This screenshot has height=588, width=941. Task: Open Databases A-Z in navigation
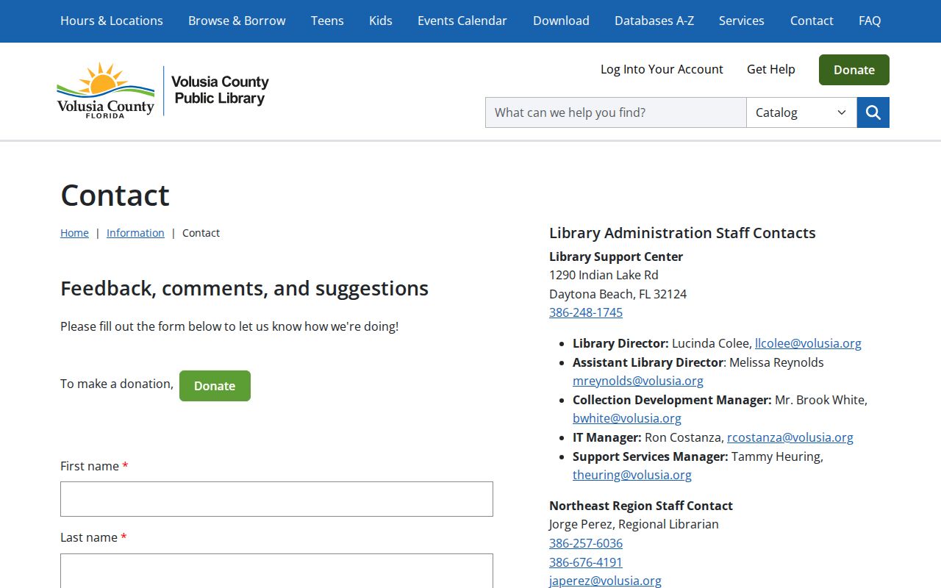(x=654, y=21)
